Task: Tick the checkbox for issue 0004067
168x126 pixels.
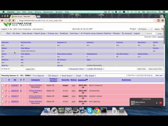Action: coord(2,86)
